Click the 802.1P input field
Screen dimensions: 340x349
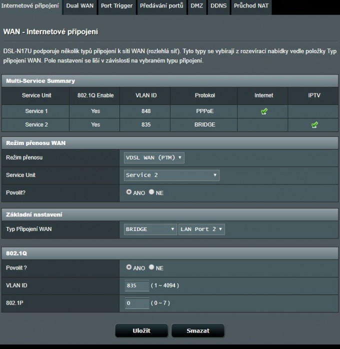pyautogui.click(x=137, y=303)
